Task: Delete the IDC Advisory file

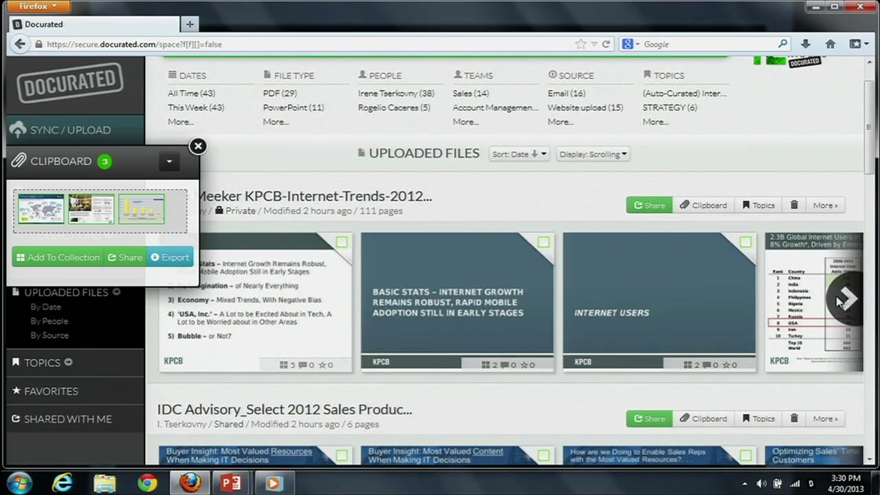Action: 794,419
